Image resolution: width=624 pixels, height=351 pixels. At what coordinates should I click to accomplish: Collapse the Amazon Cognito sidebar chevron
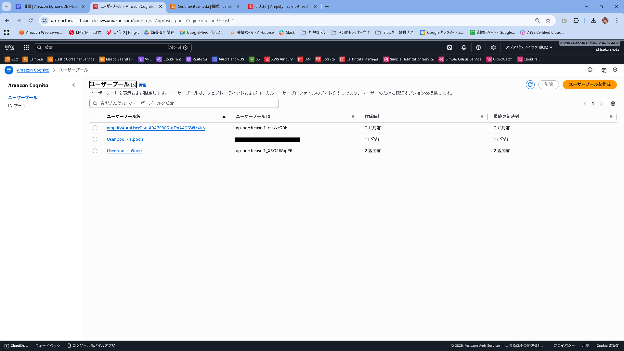coord(73,85)
